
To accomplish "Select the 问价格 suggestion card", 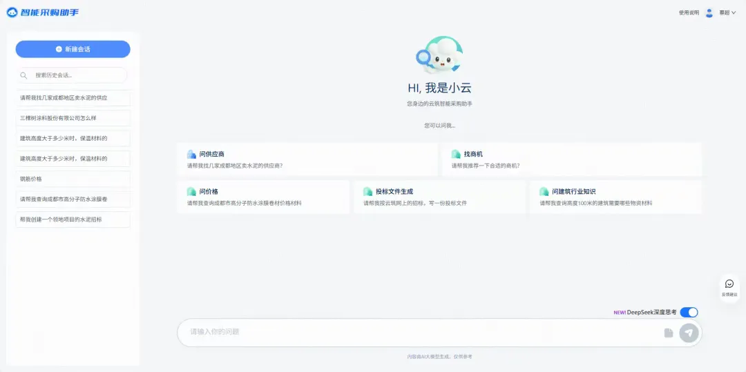I will (x=262, y=197).
